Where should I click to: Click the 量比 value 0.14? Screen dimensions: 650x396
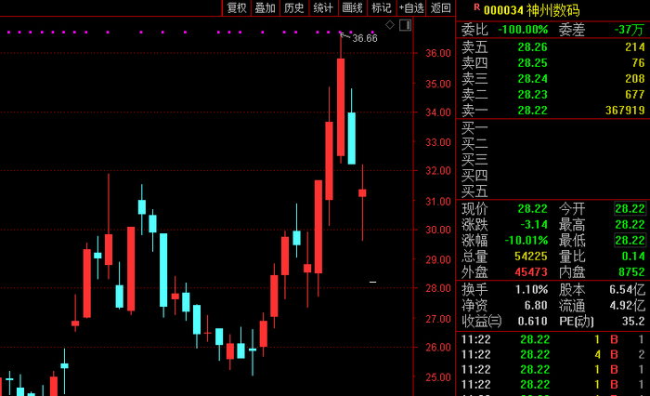point(633,257)
